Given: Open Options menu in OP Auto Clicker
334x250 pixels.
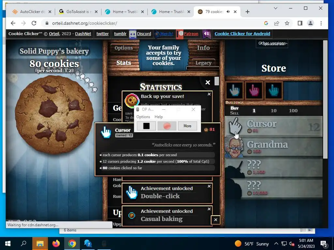Looking at the screenshot, I should pos(143,117).
